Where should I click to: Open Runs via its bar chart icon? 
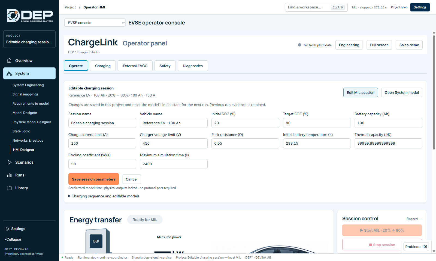point(9,175)
